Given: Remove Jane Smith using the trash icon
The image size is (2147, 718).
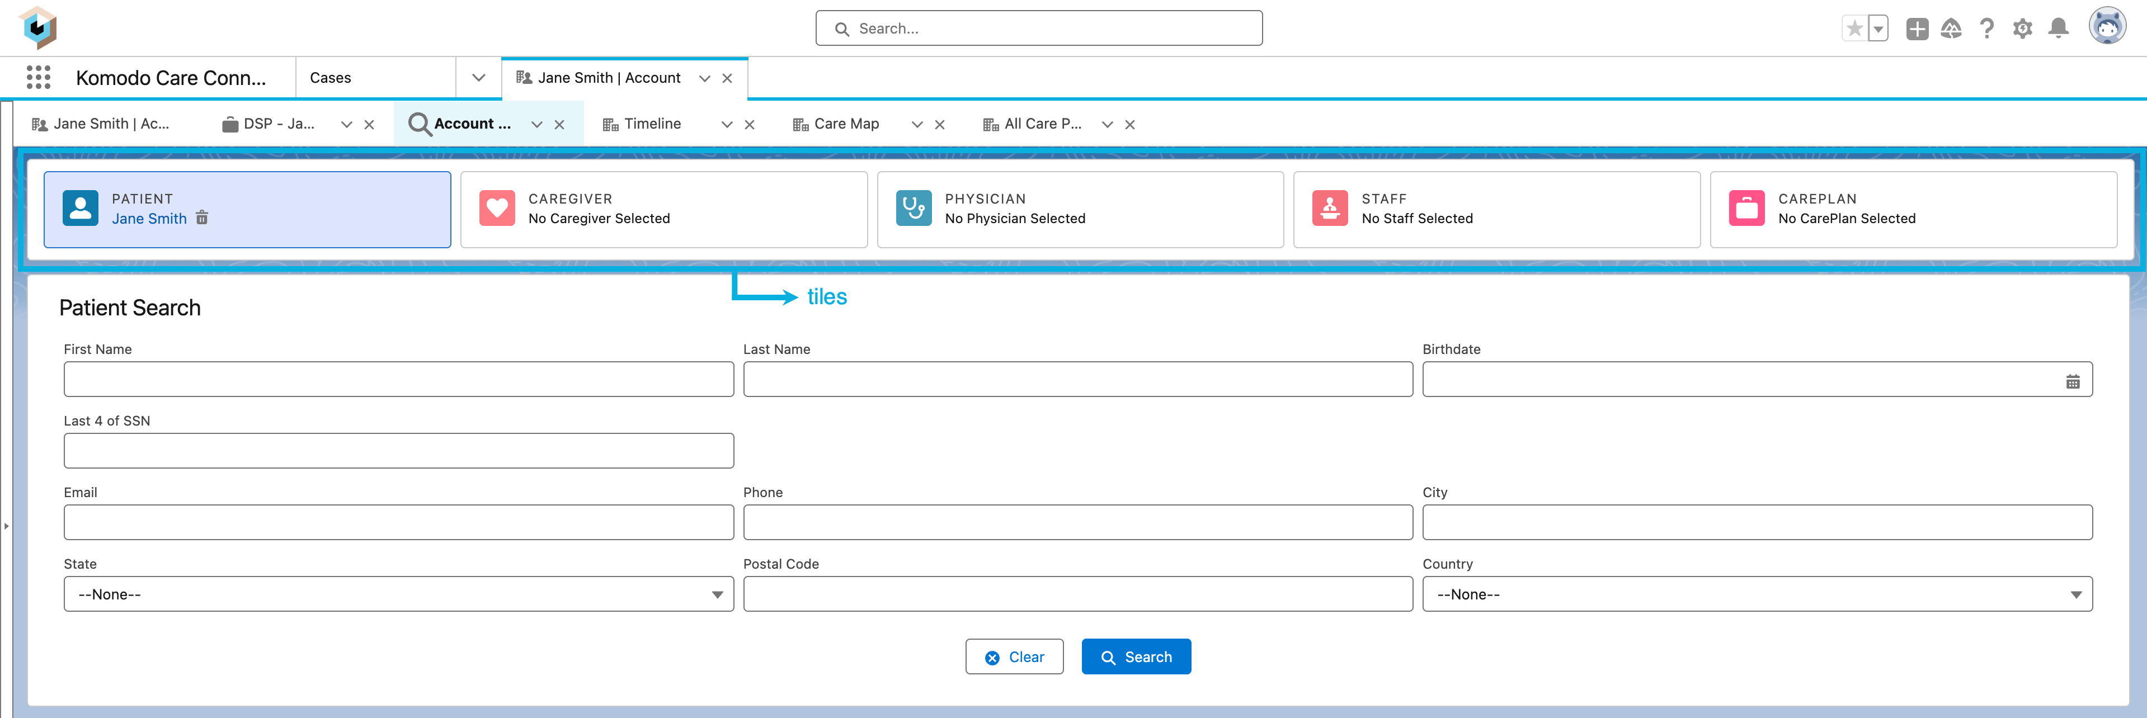Looking at the screenshot, I should pos(202,218).
